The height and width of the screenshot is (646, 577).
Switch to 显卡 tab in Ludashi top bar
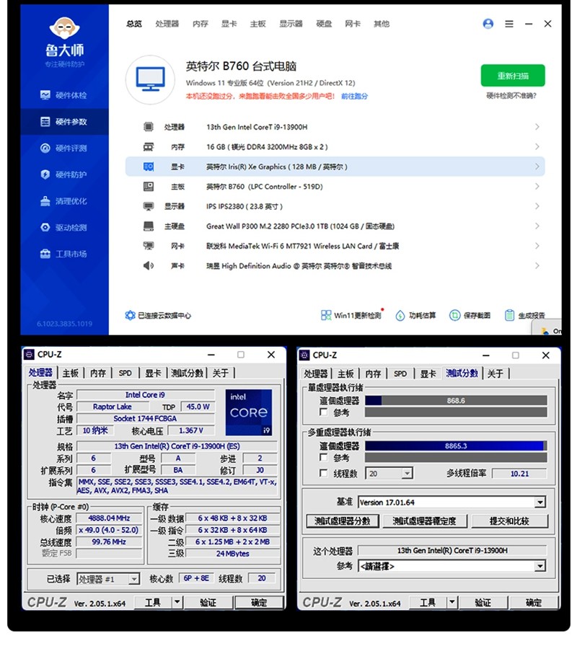tap(229, 24)
